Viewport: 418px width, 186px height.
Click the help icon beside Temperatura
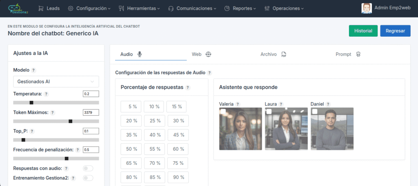(46, 94)
